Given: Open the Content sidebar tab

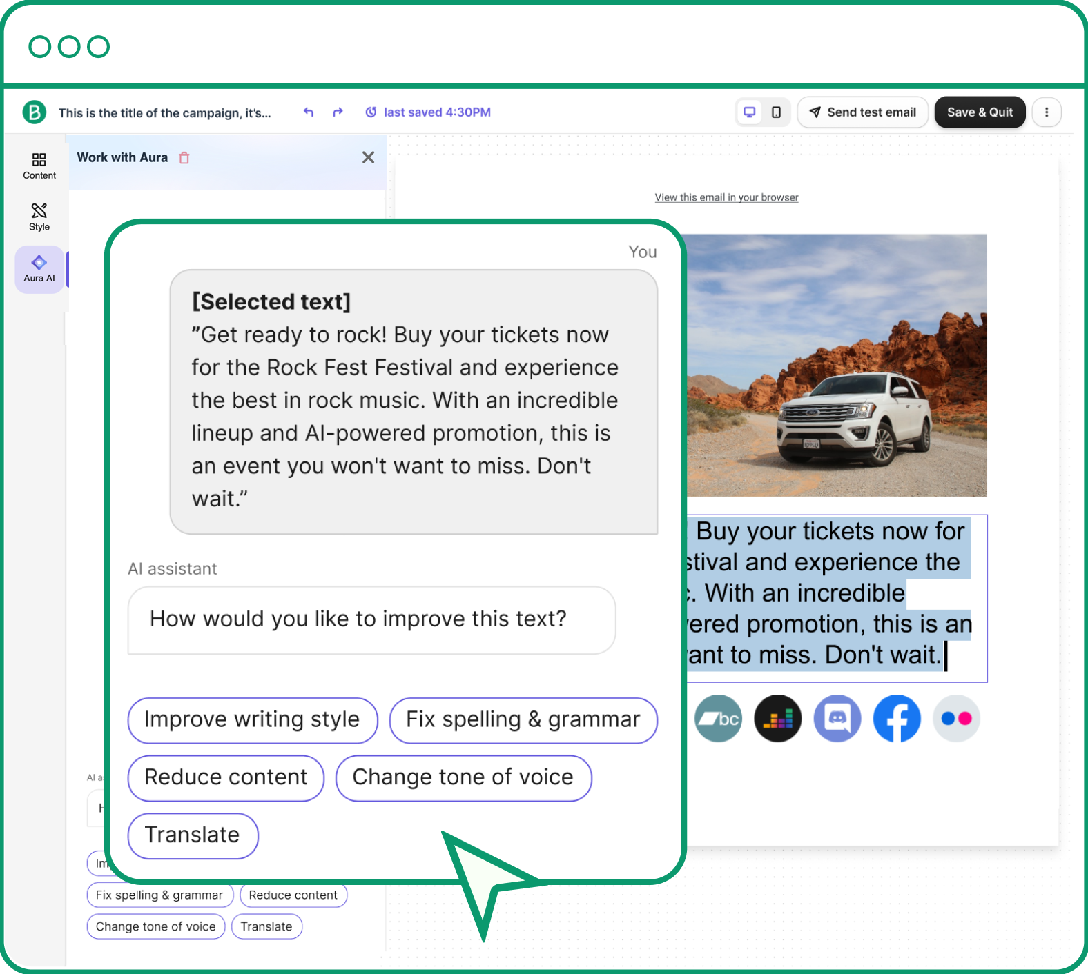Looking at the screenshot, I should [x=39, y=166].
